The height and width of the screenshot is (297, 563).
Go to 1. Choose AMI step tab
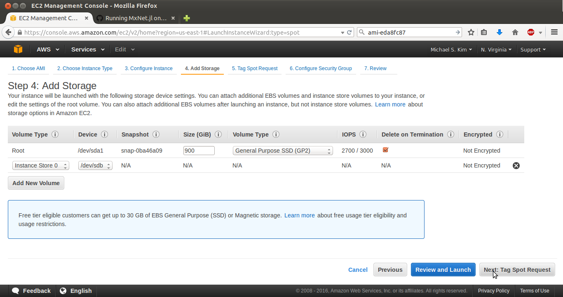[28, 68]
